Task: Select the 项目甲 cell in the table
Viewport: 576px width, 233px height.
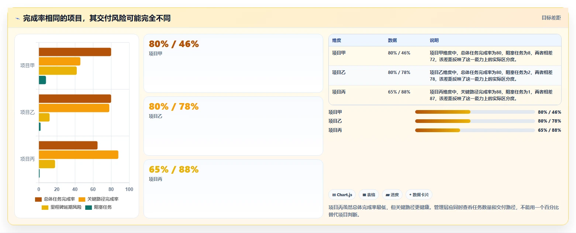Action: (339, 53)
